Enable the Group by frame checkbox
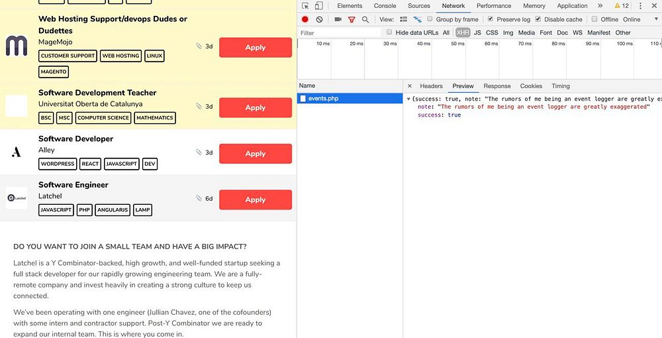Image resolution: width=662 pixels, height=338 pixels. point(430,19)
